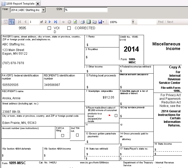Toggle the show parameters icon
188x168 pixels.
click(x=12, y=22)
